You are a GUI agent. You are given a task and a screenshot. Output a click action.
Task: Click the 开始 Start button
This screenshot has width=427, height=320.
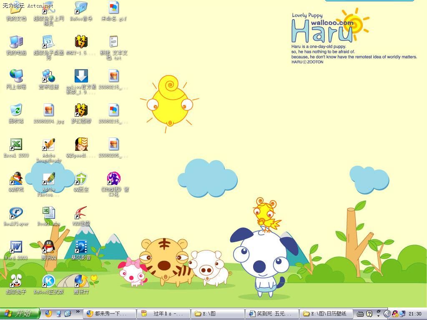pyautogui.click(x=20, y=314)
